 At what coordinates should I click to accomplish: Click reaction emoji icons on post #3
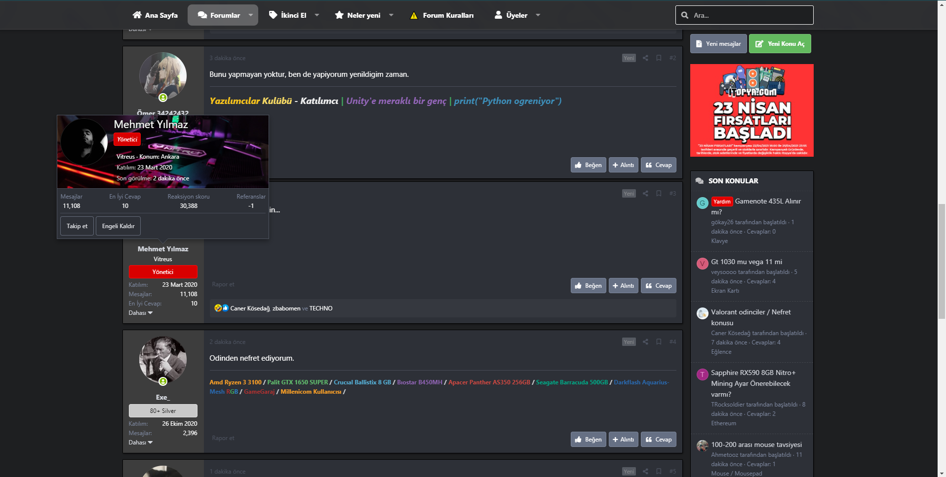(x=221, y=308)
